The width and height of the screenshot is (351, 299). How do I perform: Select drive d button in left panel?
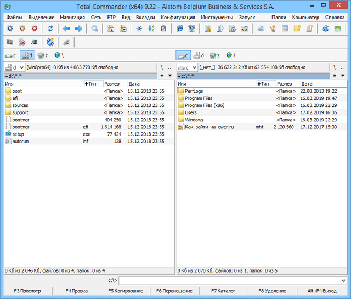27,55
